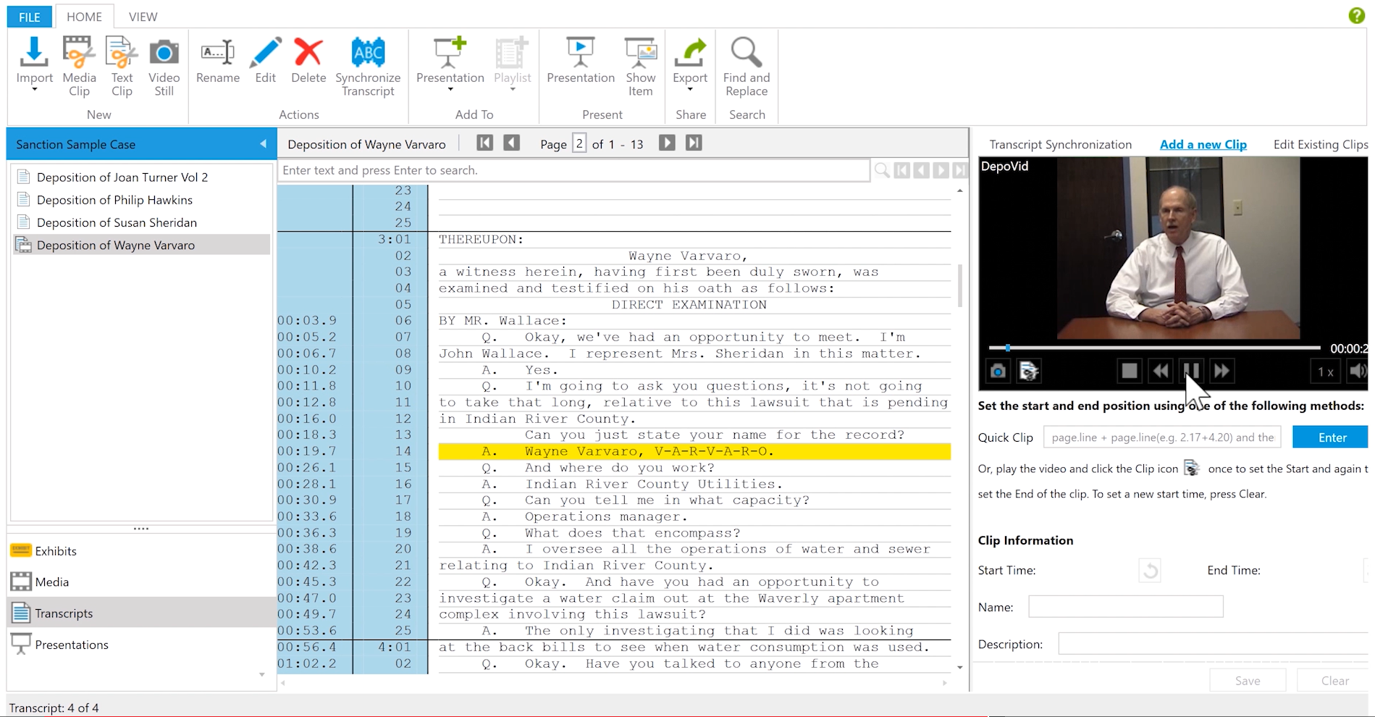Open Deposition of Philip Hawkins transcript
The image size is (1375, 717).
[x=114, y=200]
